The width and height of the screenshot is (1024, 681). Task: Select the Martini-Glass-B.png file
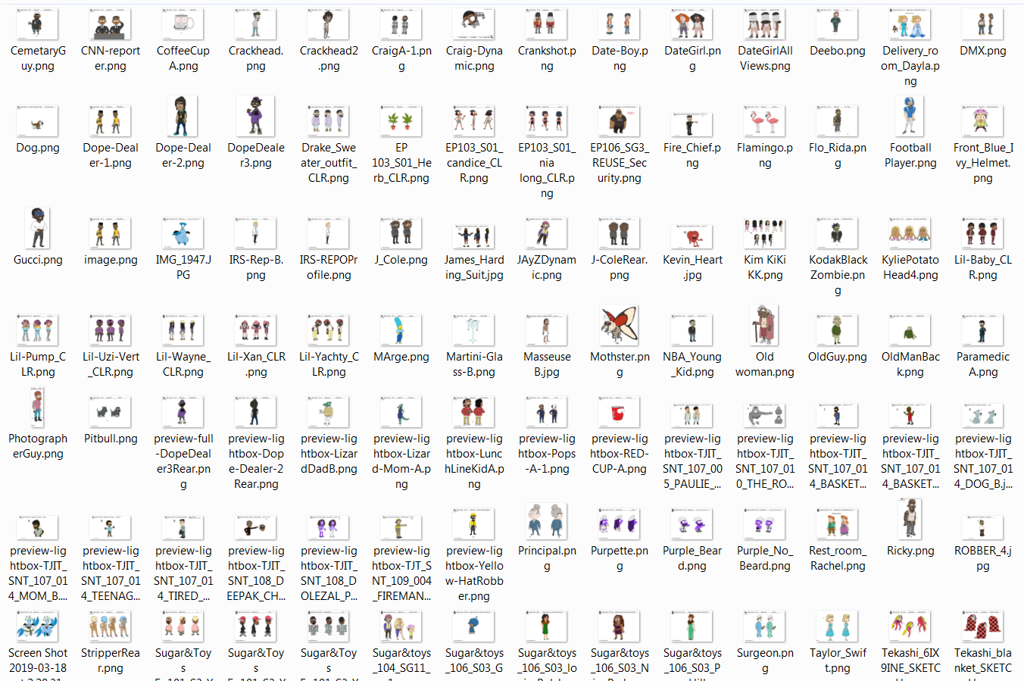click(x=473, y=330)
